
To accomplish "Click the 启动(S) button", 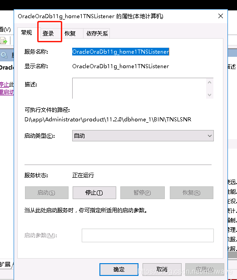I will pos(47,193).
